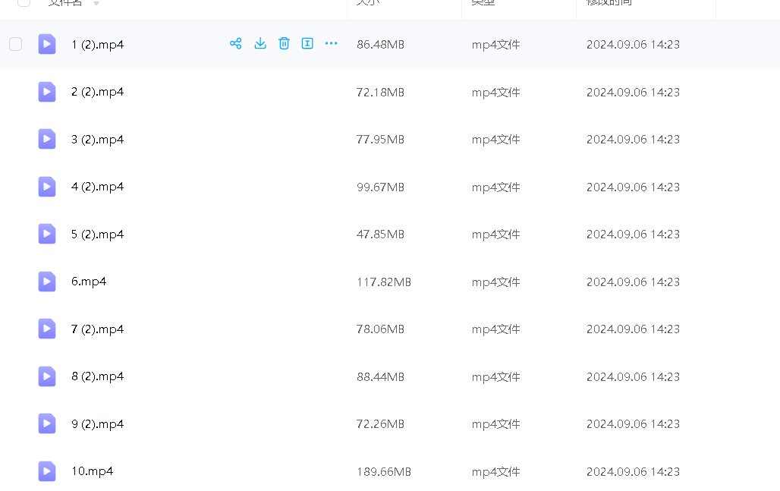The height and width of the screenshot is (491, 780).
Task: Share the file 1 (2).mp4
Action: (235, 43)
